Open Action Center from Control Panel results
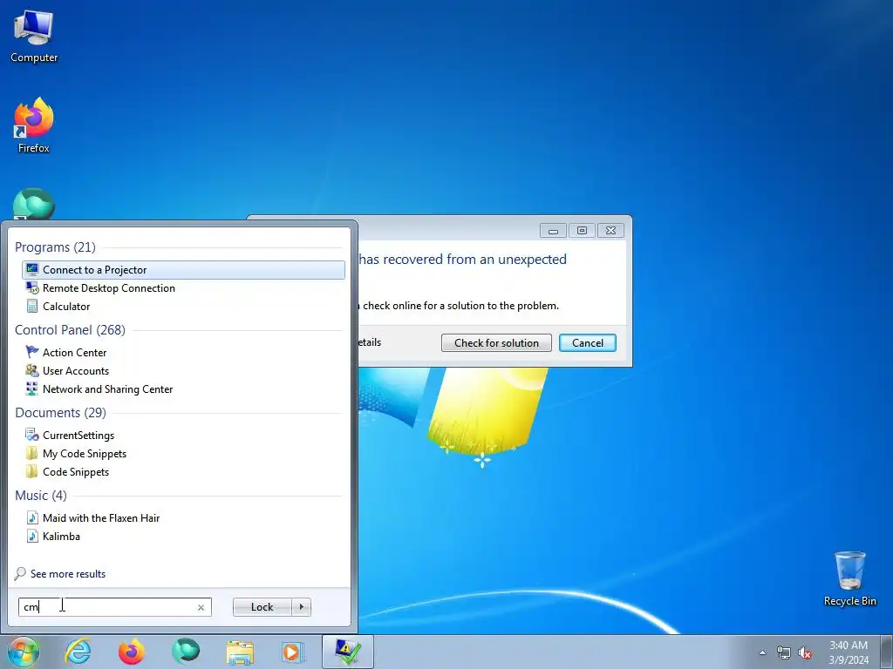 click(x=74, y=353)
